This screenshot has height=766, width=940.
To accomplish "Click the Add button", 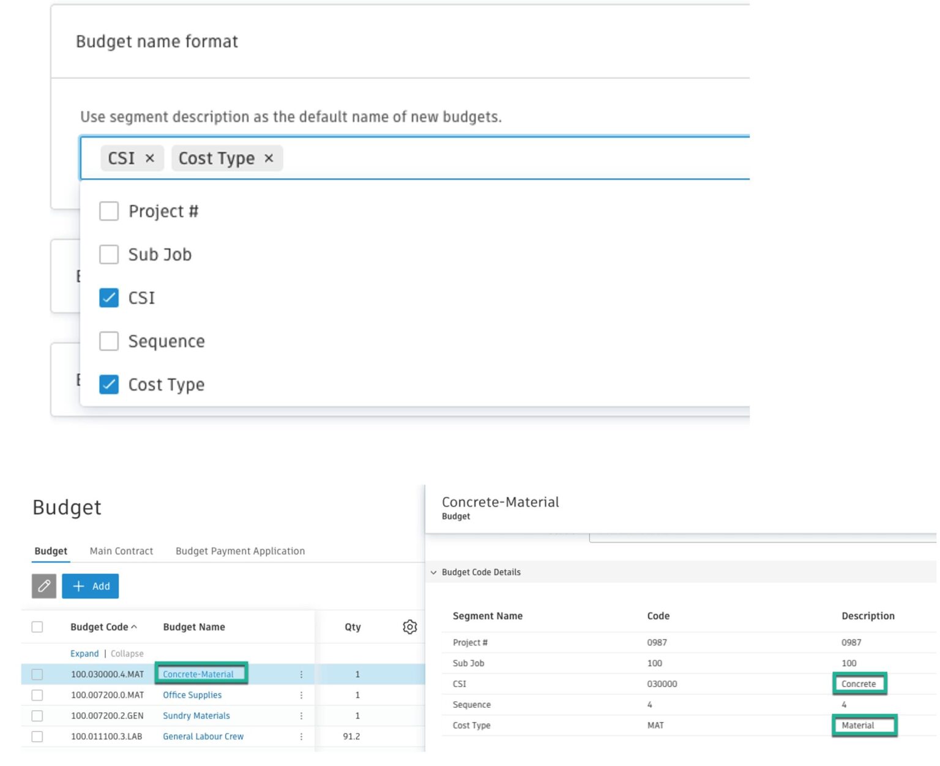I will [91, 586].
